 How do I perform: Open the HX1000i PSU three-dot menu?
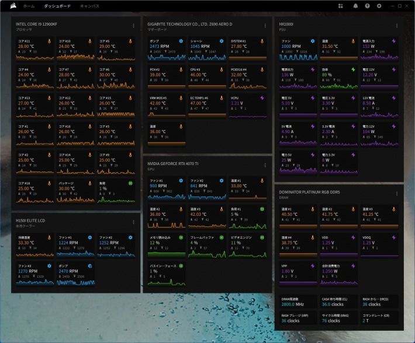[397, 26]
